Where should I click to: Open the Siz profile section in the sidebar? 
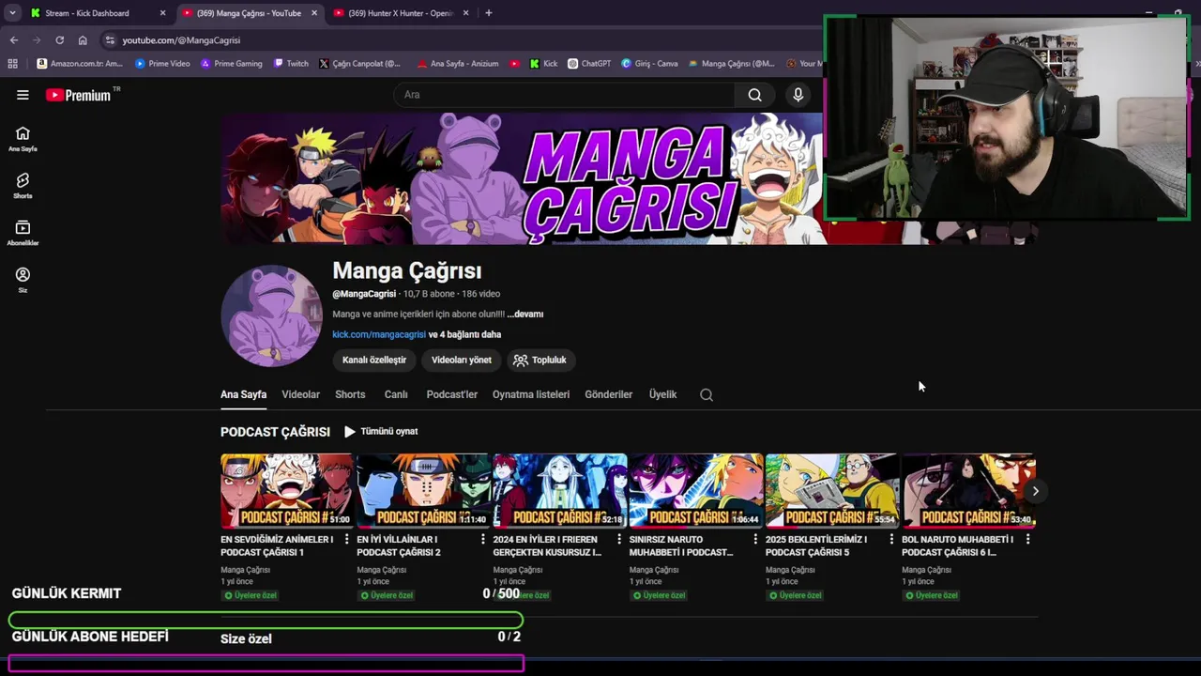[x=23, y=280]
